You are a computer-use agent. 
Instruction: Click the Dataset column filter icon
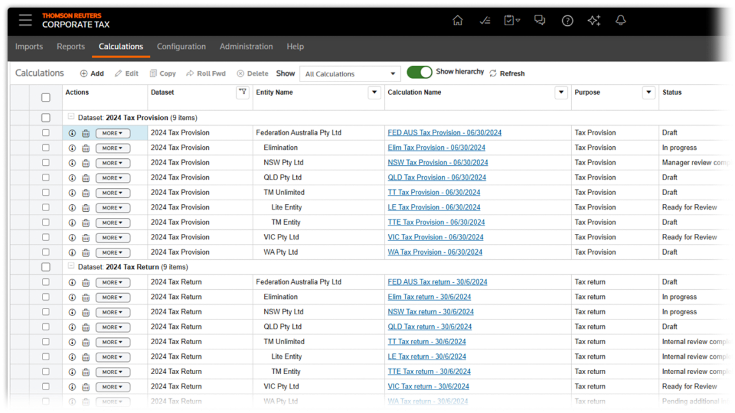pos(242,92)
